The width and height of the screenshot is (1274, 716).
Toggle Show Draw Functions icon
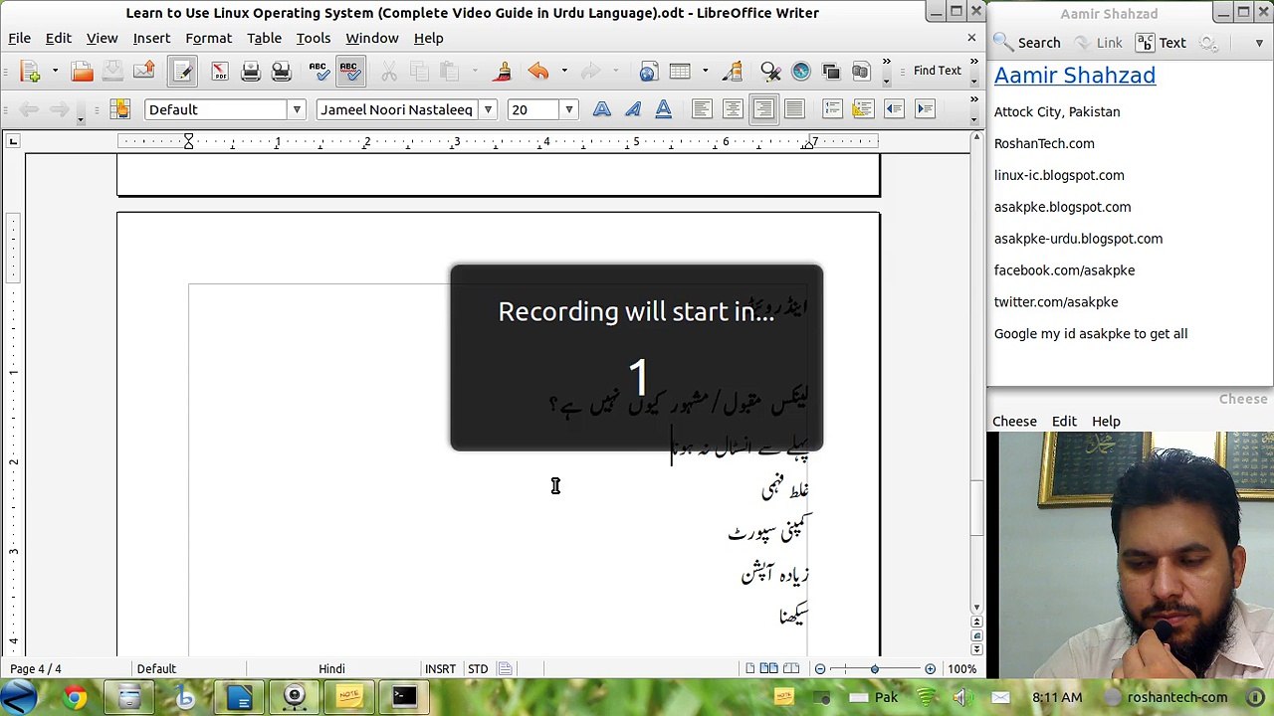click(734, 72)
